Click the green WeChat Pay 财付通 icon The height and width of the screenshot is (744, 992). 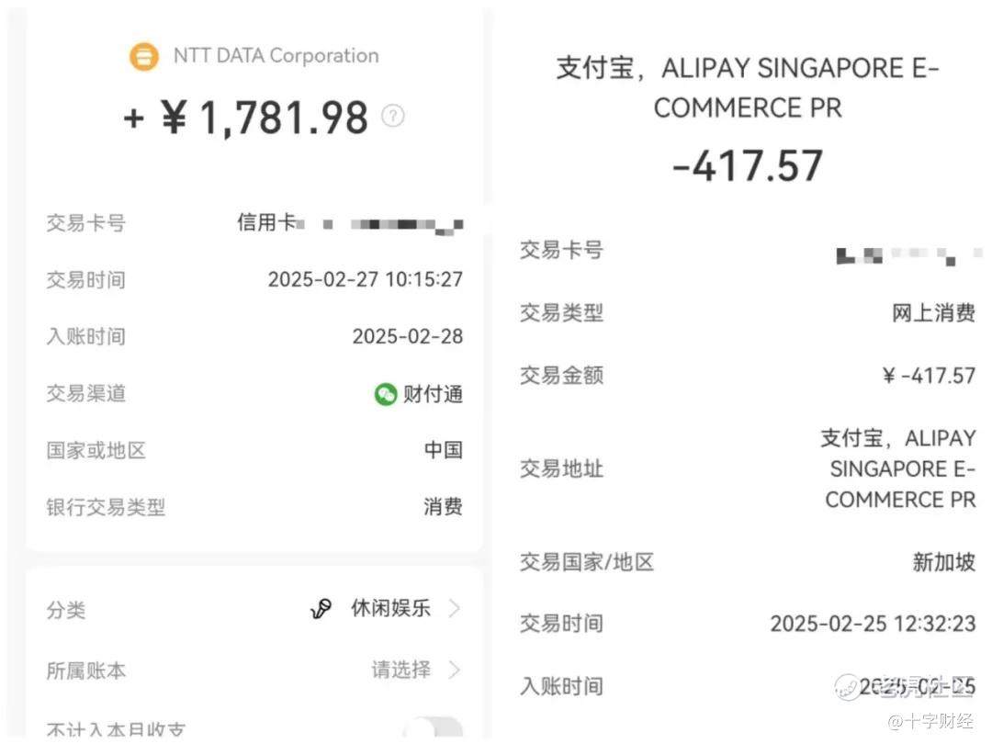(x=385, y=394)
